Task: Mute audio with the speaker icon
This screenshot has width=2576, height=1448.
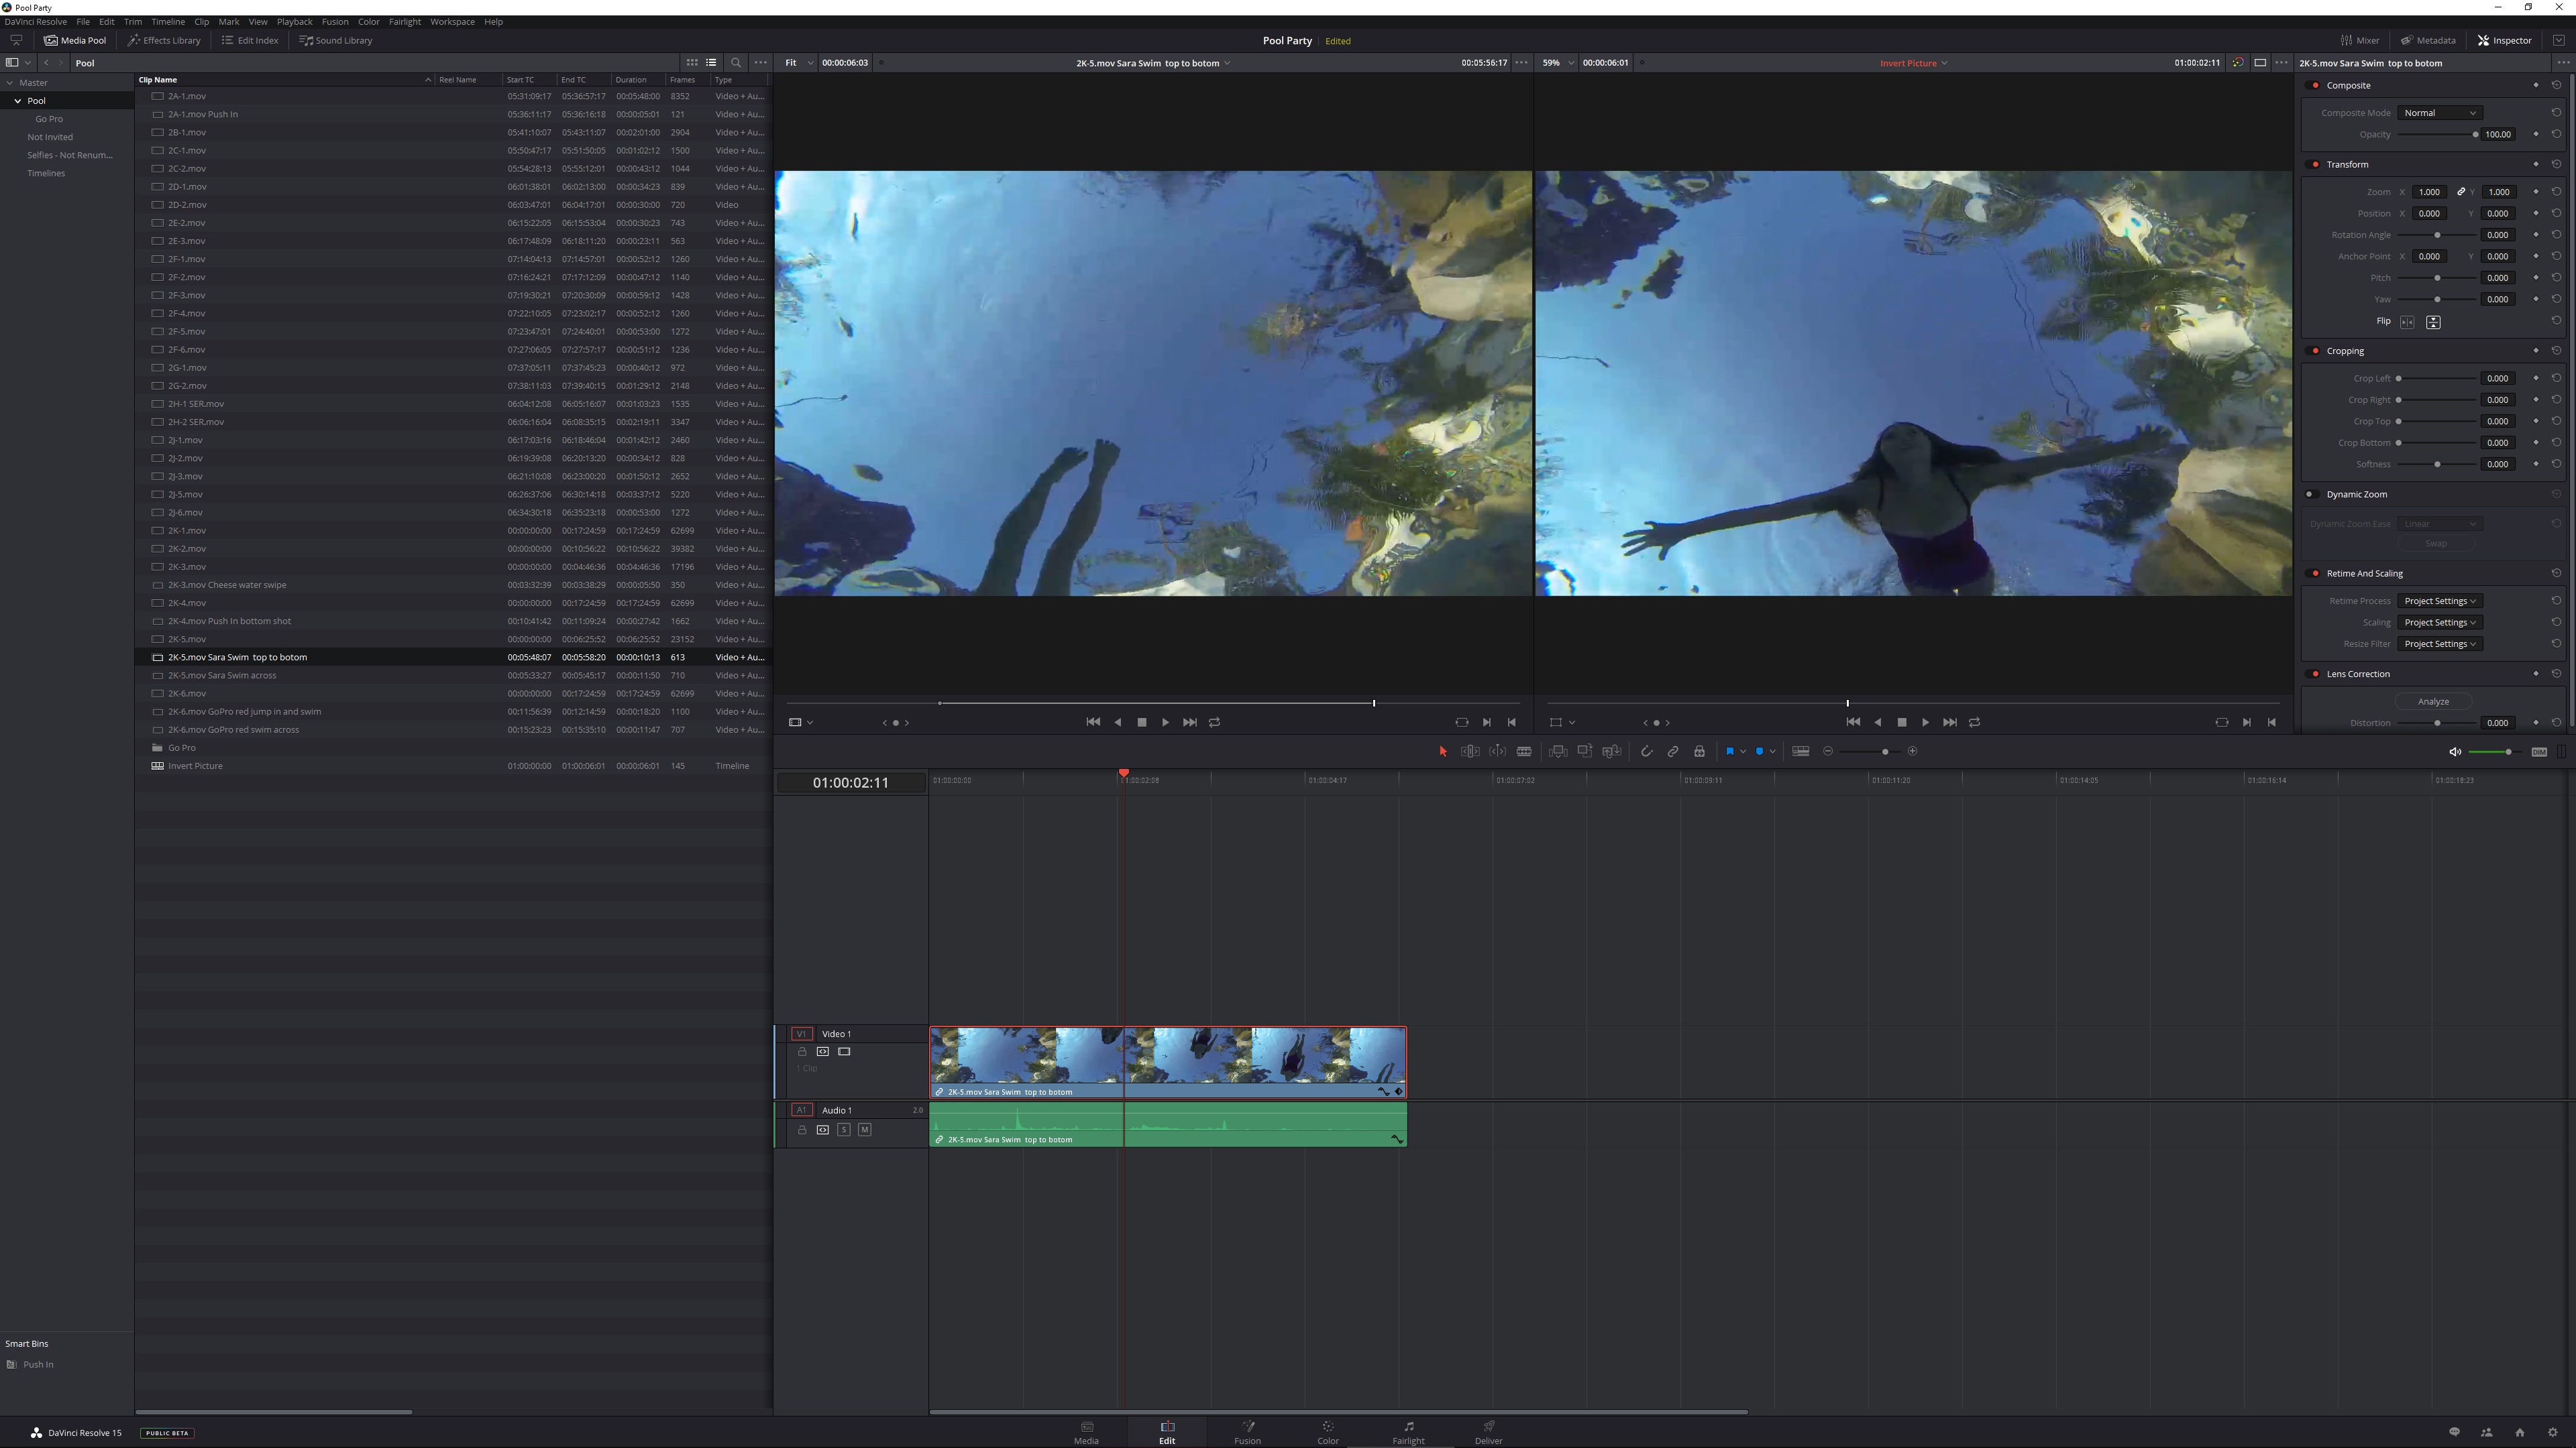Action: coord(2454,752)
